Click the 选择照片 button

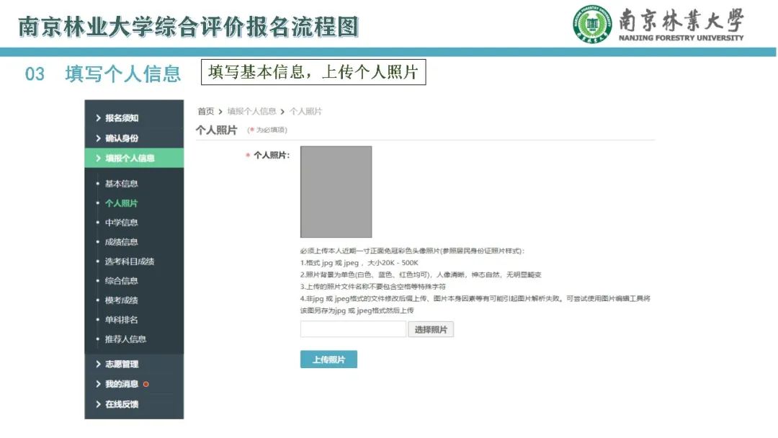[x=431, y=330]
